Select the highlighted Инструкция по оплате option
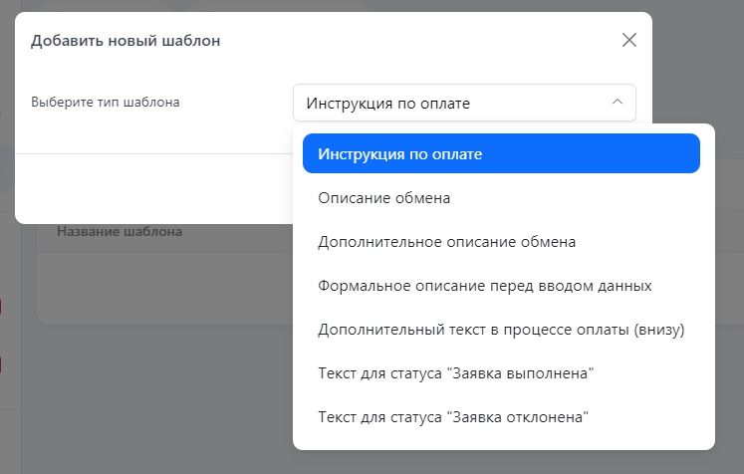 [x=501, y=154]
